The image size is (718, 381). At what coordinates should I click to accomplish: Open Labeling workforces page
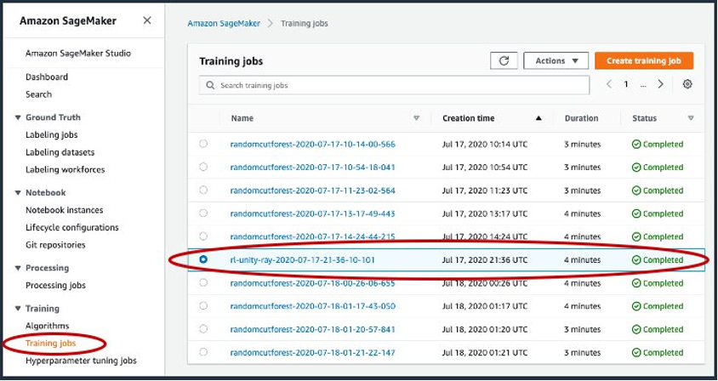point(65,170)
